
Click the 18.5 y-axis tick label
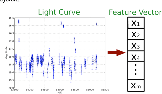[x=11, y=65]
